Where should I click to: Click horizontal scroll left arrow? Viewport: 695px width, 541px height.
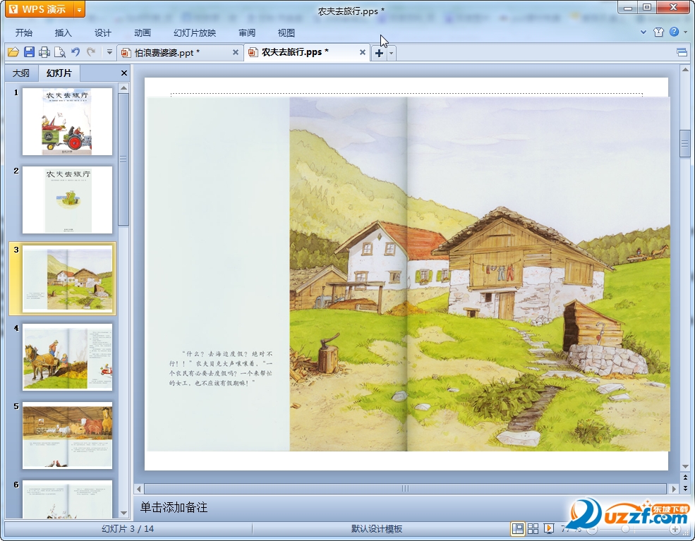[139, 489]
